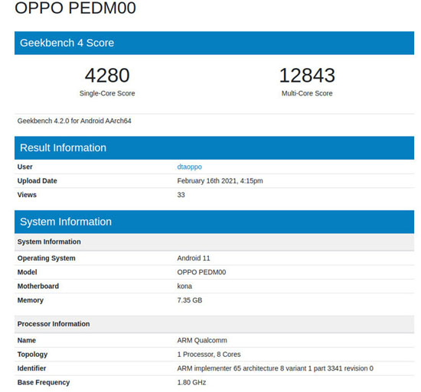Screen dimensions: 421x392
Task: Click the blue System Information section header
Action: 214,222
